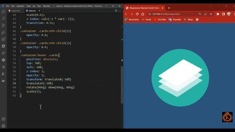Click the stacked cards graphic
Screen dimensions: 235x132
[180, 78]
